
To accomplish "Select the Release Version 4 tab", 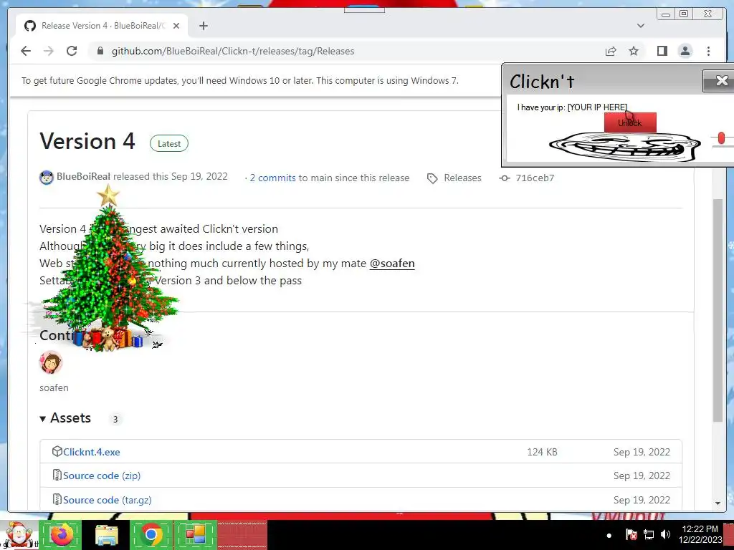I will pyautogui.click(x=102, y=26).
